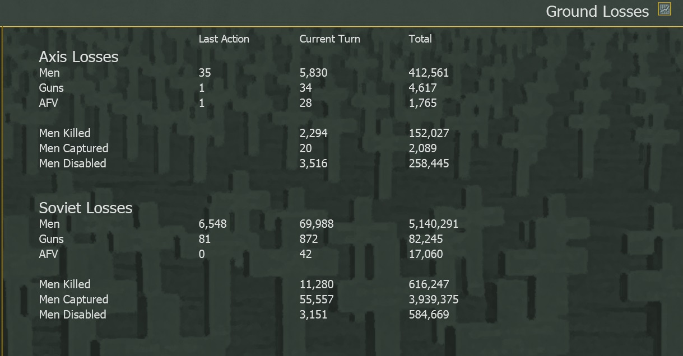Viewport: 683px width, 356px height.
Task: Open the graph chart icon beside Ground Losses
Action: coord(665,10)
